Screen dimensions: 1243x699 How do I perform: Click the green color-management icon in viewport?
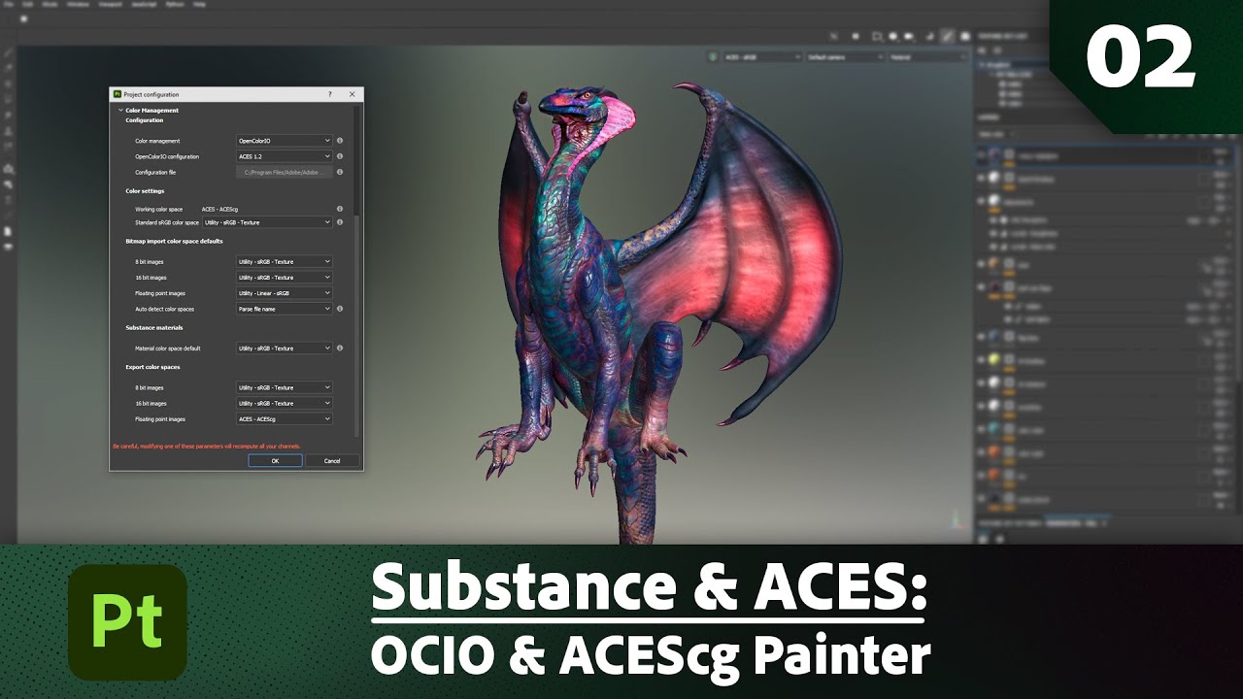tap(714, 57)
